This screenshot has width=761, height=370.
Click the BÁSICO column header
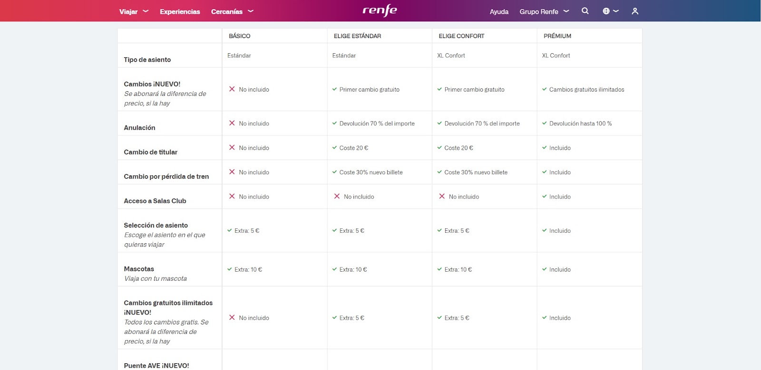(240, 36)
